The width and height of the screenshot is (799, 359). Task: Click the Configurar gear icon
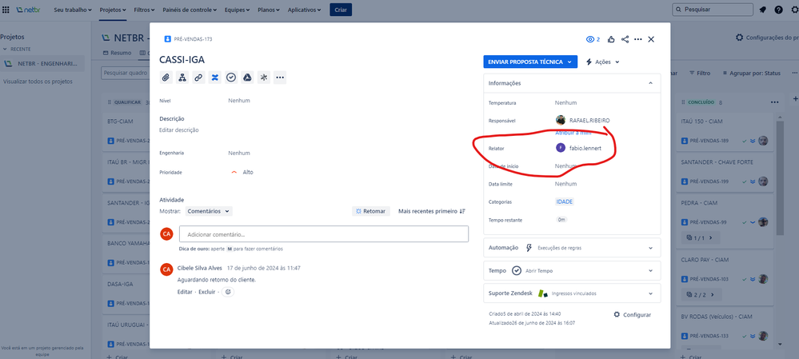pos(617,315)
